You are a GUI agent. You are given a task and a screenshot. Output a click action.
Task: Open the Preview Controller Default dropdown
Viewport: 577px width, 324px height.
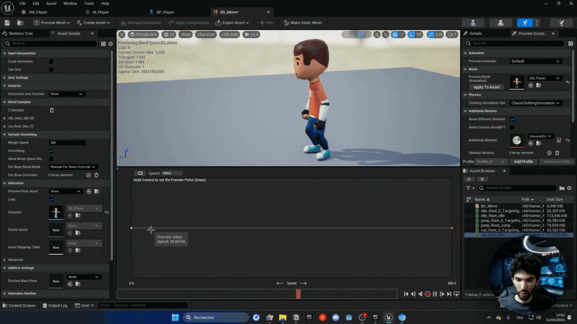tap(536, 61)
